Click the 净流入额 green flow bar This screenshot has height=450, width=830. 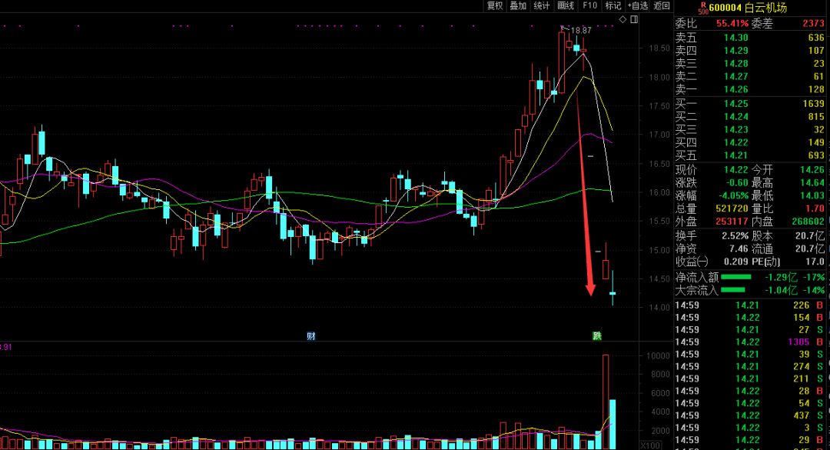[x=735, y=277]
